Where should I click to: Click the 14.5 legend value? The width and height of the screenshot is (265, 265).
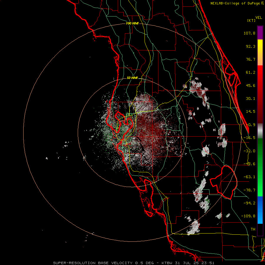click(251, 112)
